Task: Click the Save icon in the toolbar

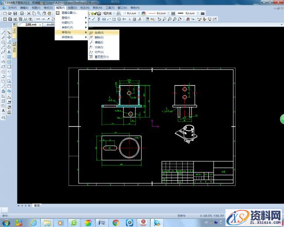Action: point(15,14)
